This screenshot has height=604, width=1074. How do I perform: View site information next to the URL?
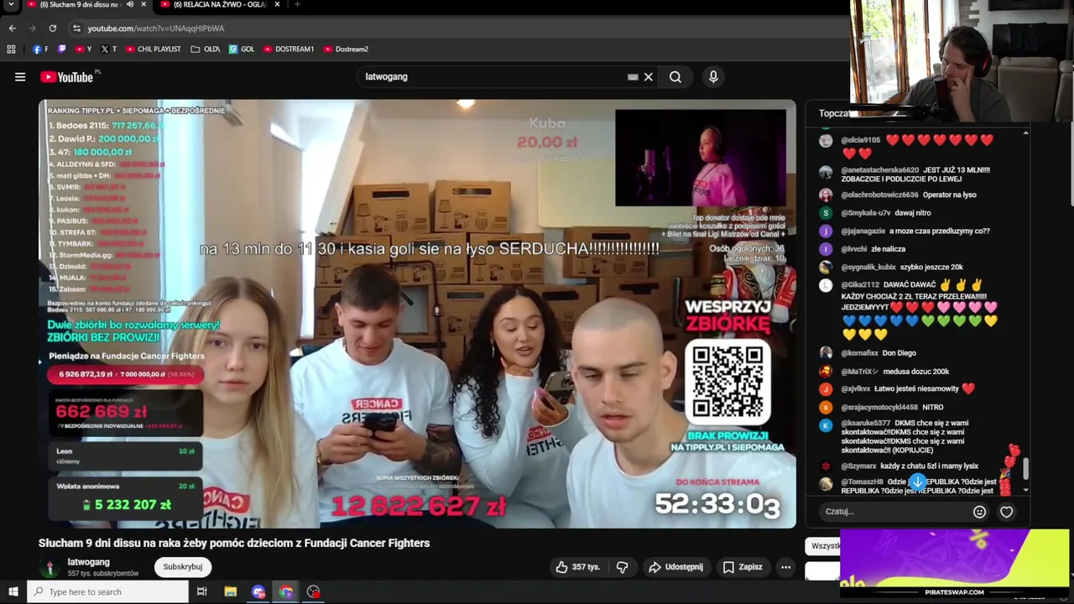click(76, 28)
